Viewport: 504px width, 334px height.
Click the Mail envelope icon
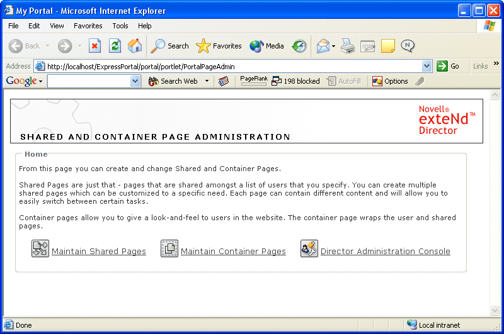coord(323,46)
